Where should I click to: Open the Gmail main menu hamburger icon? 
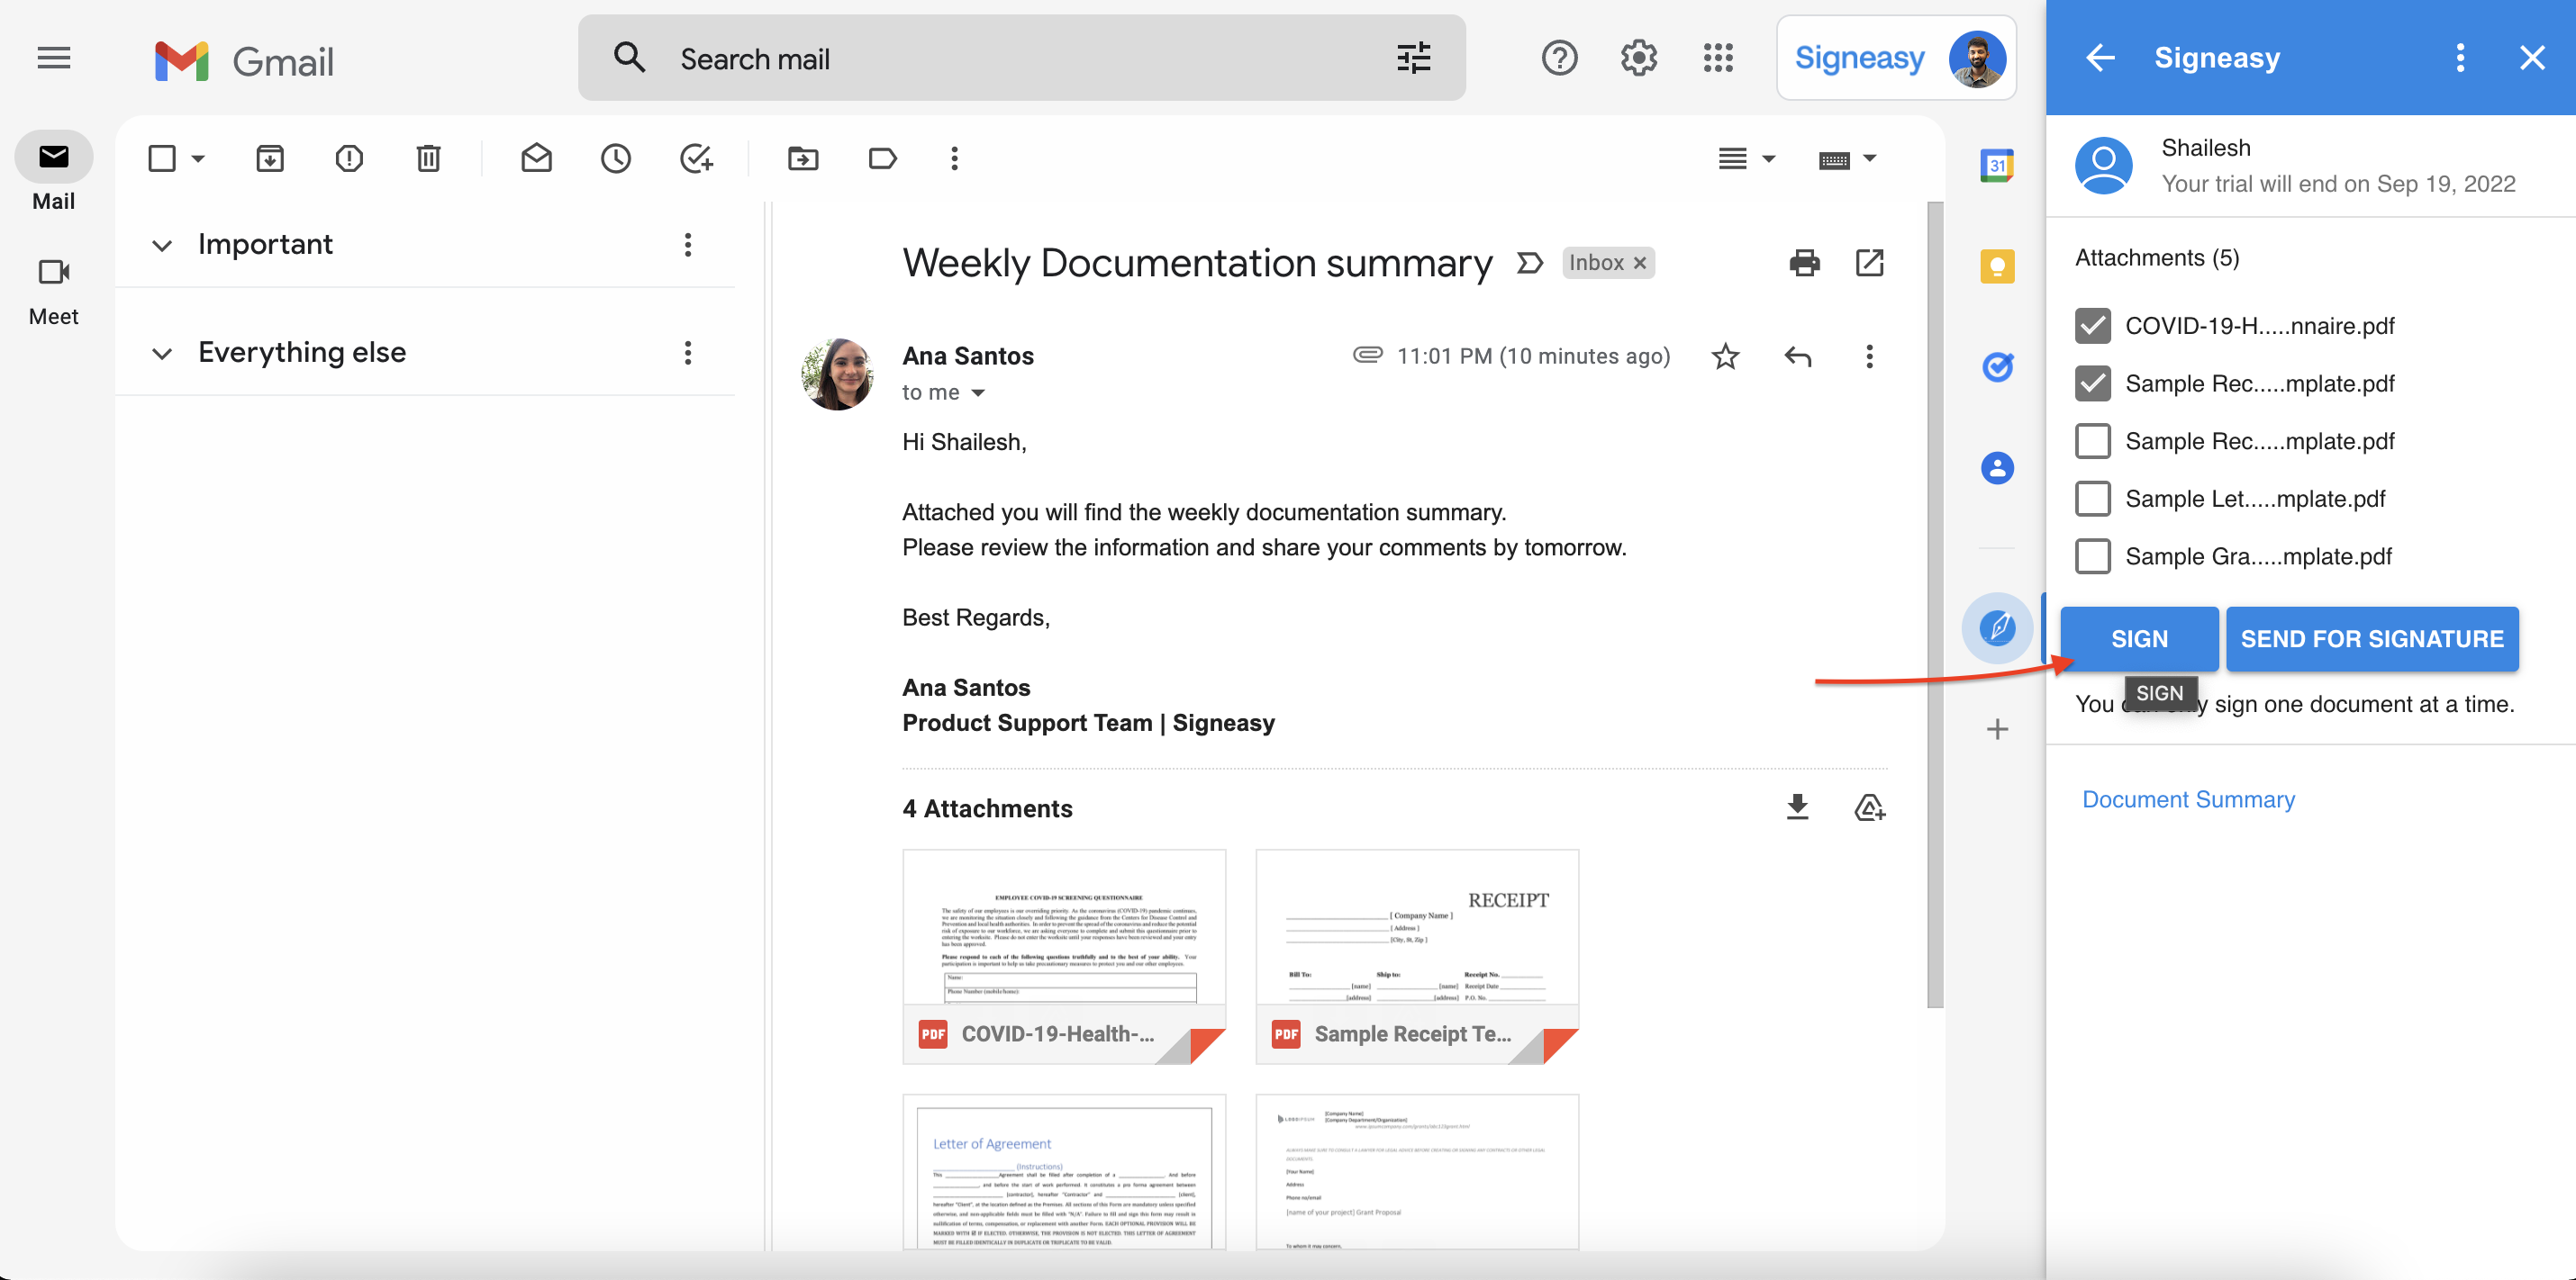click(x=54, y=58)
